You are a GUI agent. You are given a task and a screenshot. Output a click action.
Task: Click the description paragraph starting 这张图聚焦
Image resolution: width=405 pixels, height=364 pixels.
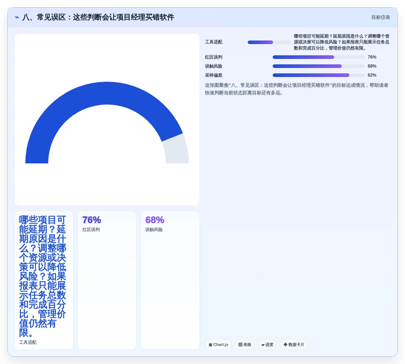297,89
